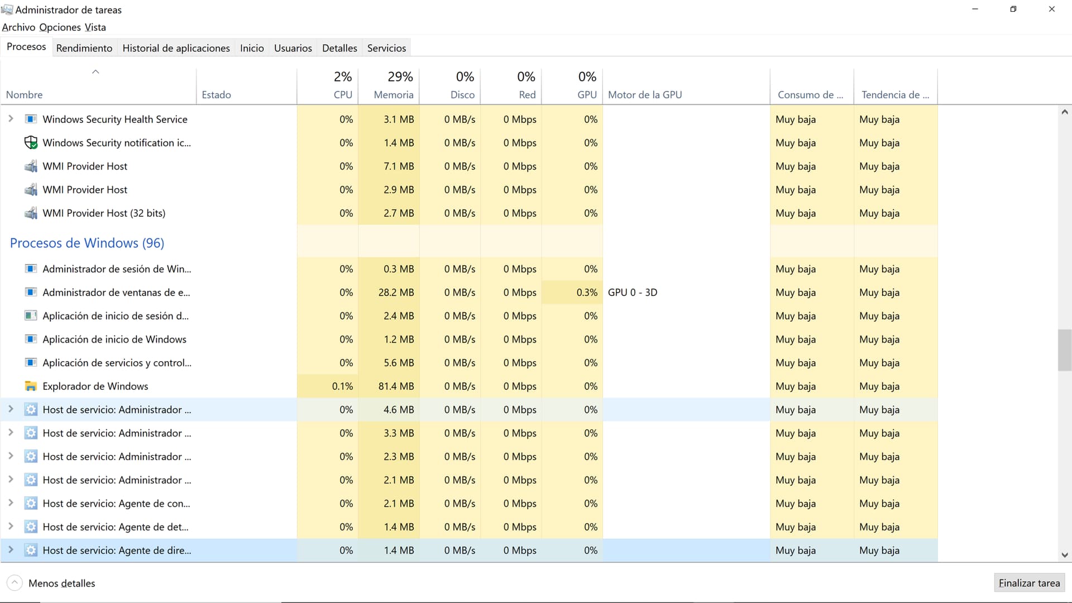Viewport: 1072px width, 603px height.
Task: Sort by Tendencia de consumo column header
Action: coord(896,87)
